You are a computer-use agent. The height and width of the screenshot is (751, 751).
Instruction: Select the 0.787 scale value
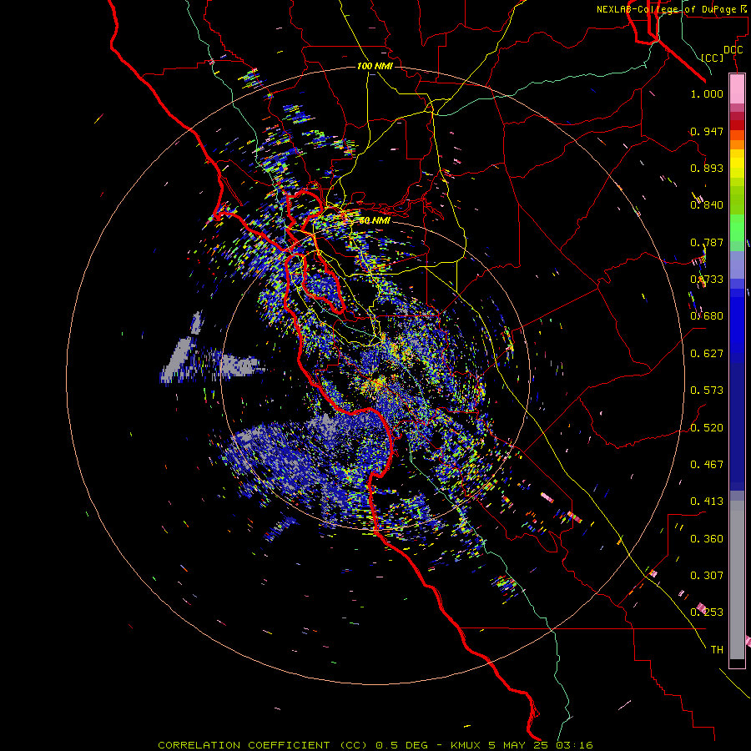pos(707,242)
